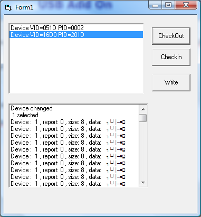201x217 pixels.
Task: Select Device VID=16D0 PID=201D entry
Action: point(76,35)
